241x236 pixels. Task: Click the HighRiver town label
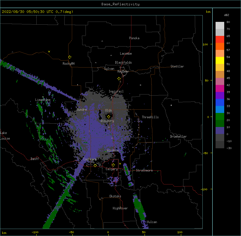120,208
